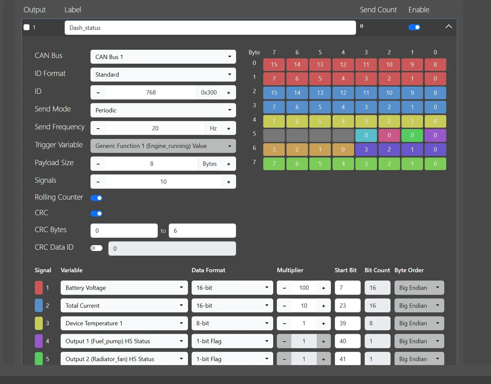The height and width of the screenshot is (384, 491).
Task: Decrease the Signals count
Action: tap(98, 182)
